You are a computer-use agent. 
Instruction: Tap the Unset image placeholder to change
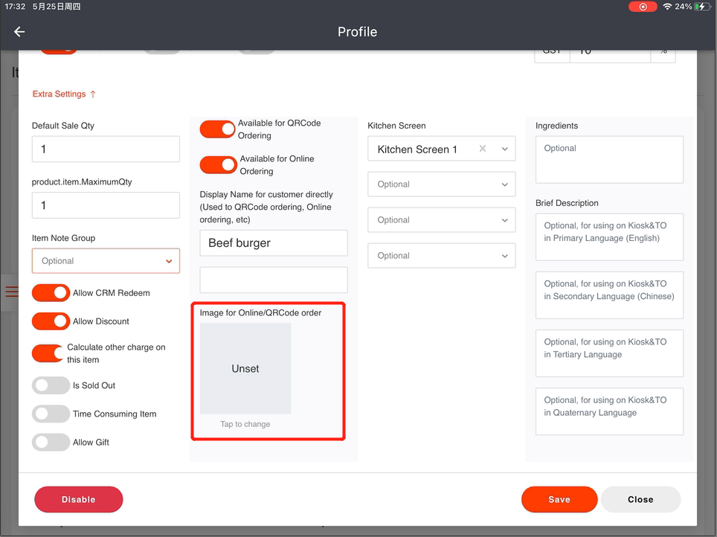(245, 369)
